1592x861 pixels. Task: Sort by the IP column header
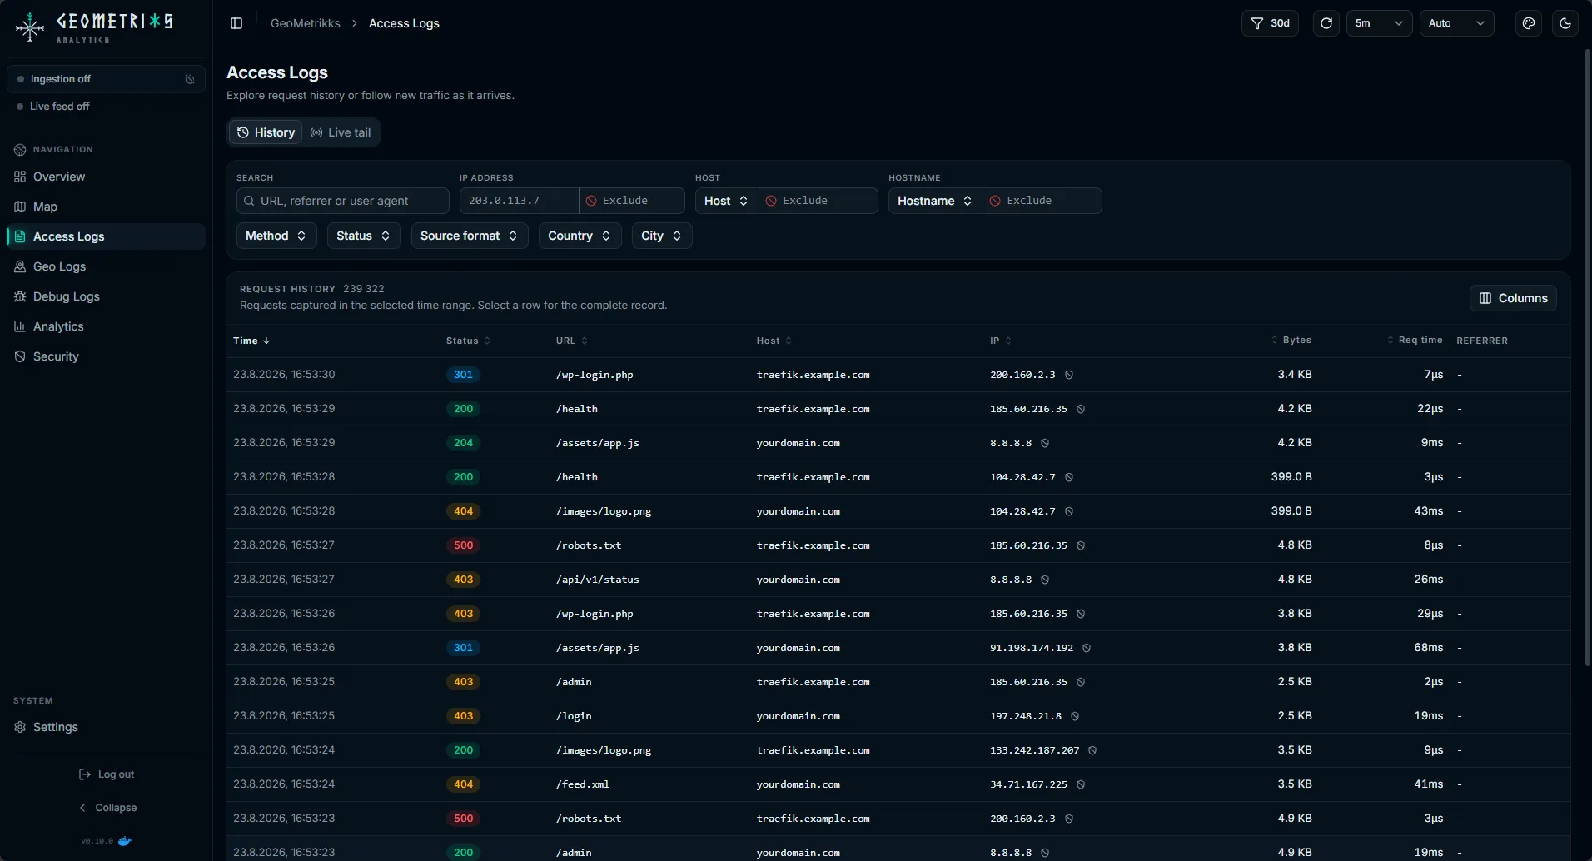pyautogui.click(x=1000, y=341)
